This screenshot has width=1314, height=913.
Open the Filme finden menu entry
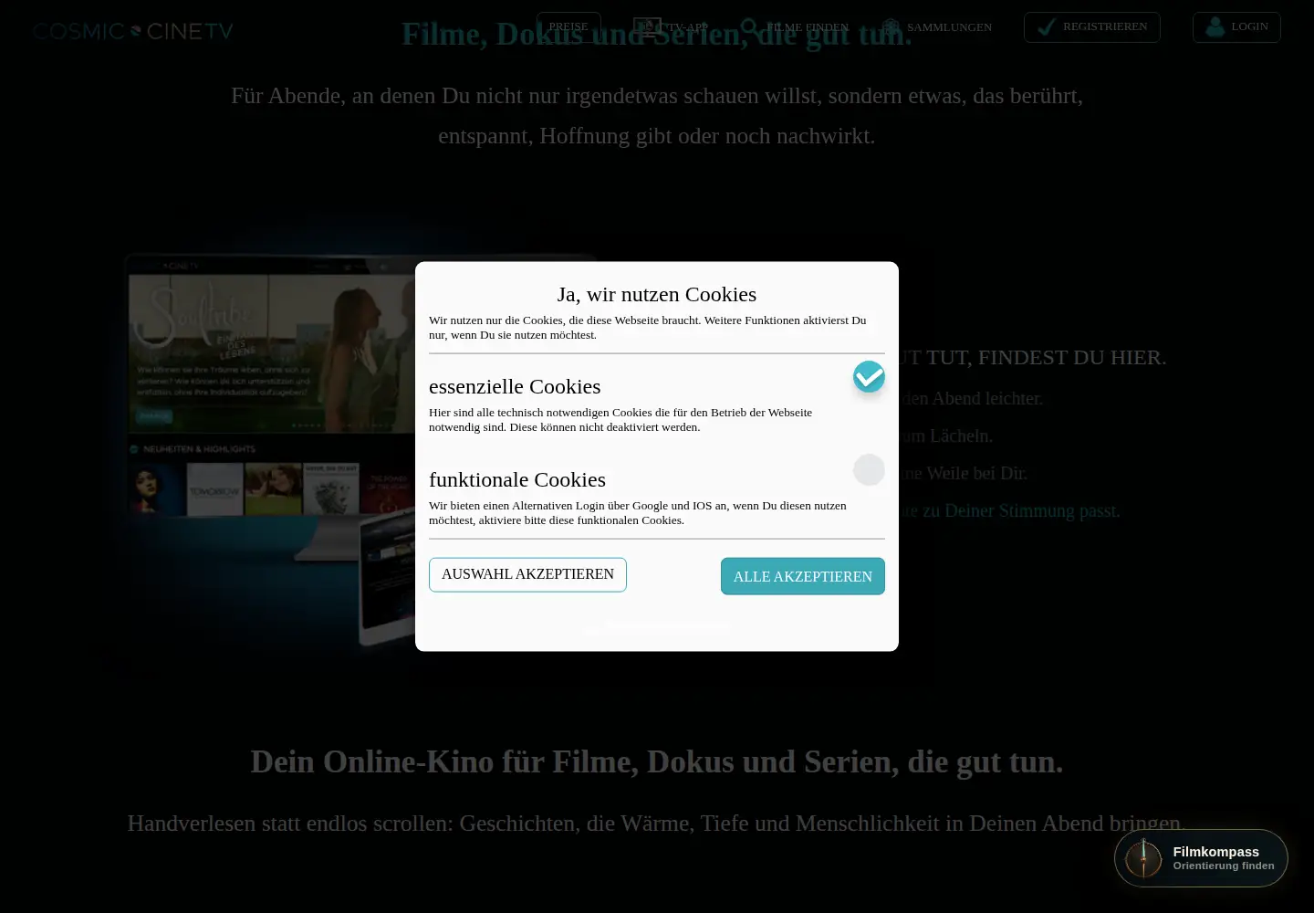(795, 27)
